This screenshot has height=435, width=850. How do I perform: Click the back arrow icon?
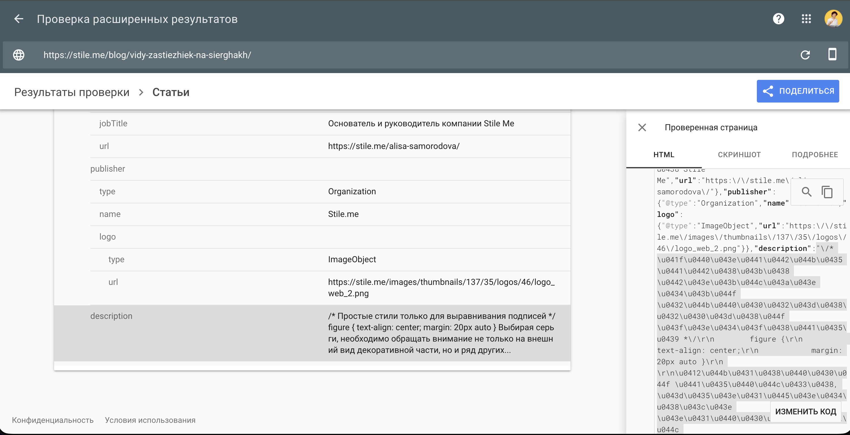pos(19,19)
